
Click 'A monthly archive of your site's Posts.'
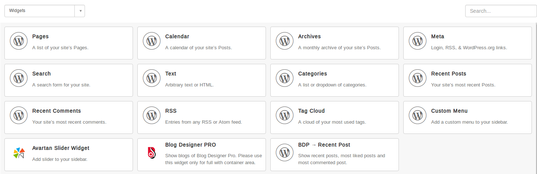click(x=339, y=47)
